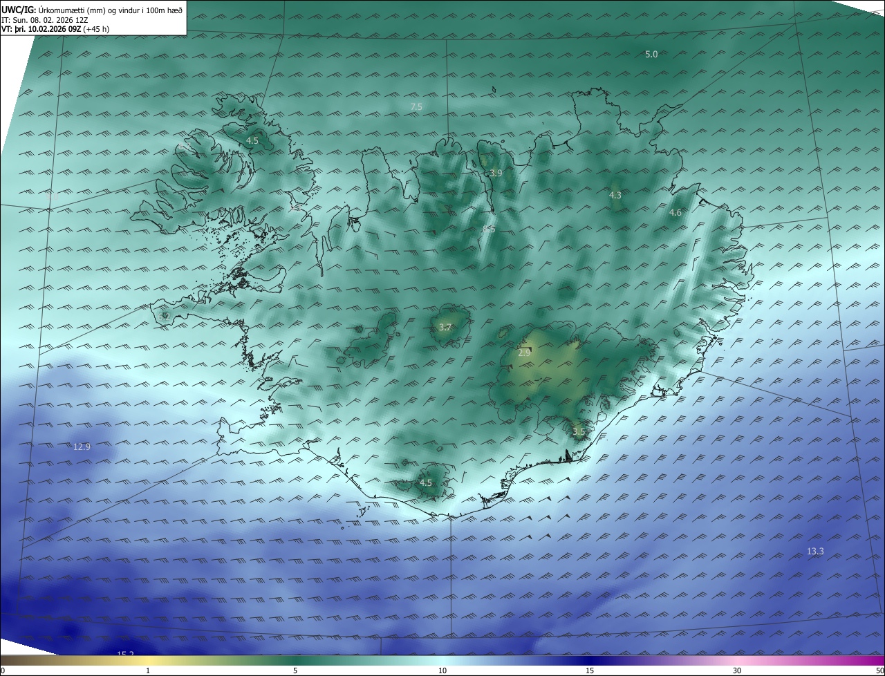885x676 pixels.
Task: Click the colorbar tick label 30
Action: pyautogui.click(x=737, y=670)
